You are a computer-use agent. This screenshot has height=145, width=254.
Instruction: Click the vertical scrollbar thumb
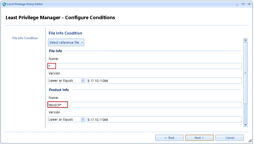point(245,73)
